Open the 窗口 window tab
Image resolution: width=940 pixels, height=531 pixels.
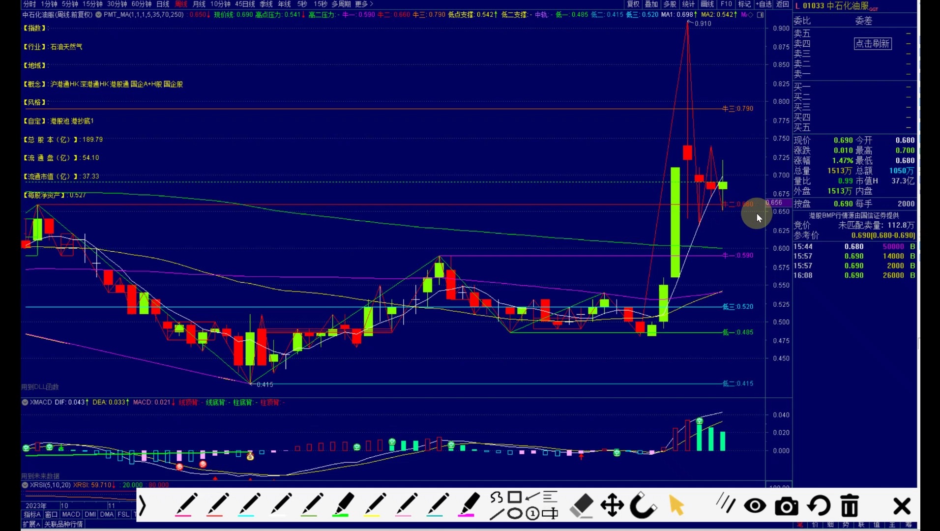point(52,514)
